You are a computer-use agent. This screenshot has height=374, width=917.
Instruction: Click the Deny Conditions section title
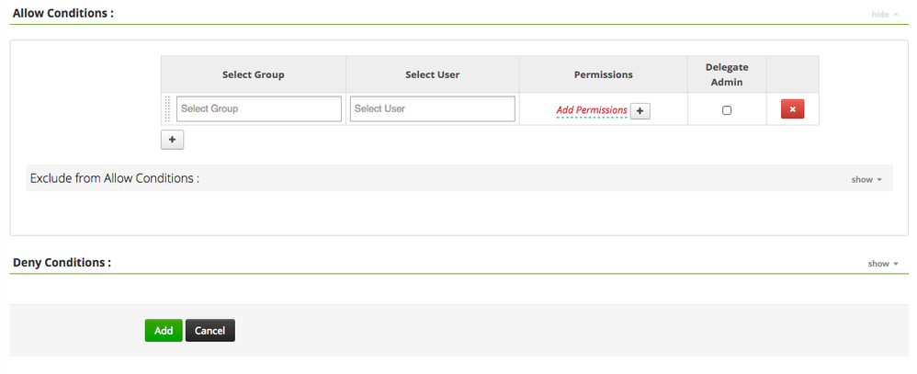62,263
